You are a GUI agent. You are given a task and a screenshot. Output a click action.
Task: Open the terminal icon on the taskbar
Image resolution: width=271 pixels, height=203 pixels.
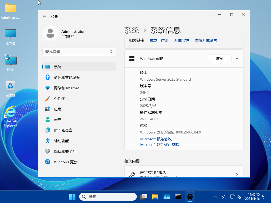pos(178,197)
